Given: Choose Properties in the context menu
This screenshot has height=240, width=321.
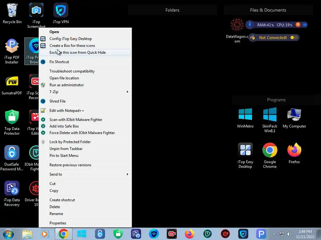Looking at the screenshot, I should point(85,223).
